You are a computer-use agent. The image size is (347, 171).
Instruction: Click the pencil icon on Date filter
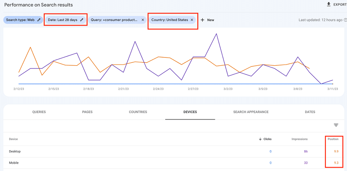(82, 20)
